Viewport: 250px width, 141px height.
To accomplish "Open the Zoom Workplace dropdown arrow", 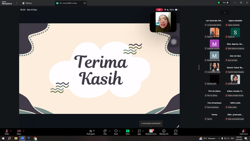I will 16,3.
